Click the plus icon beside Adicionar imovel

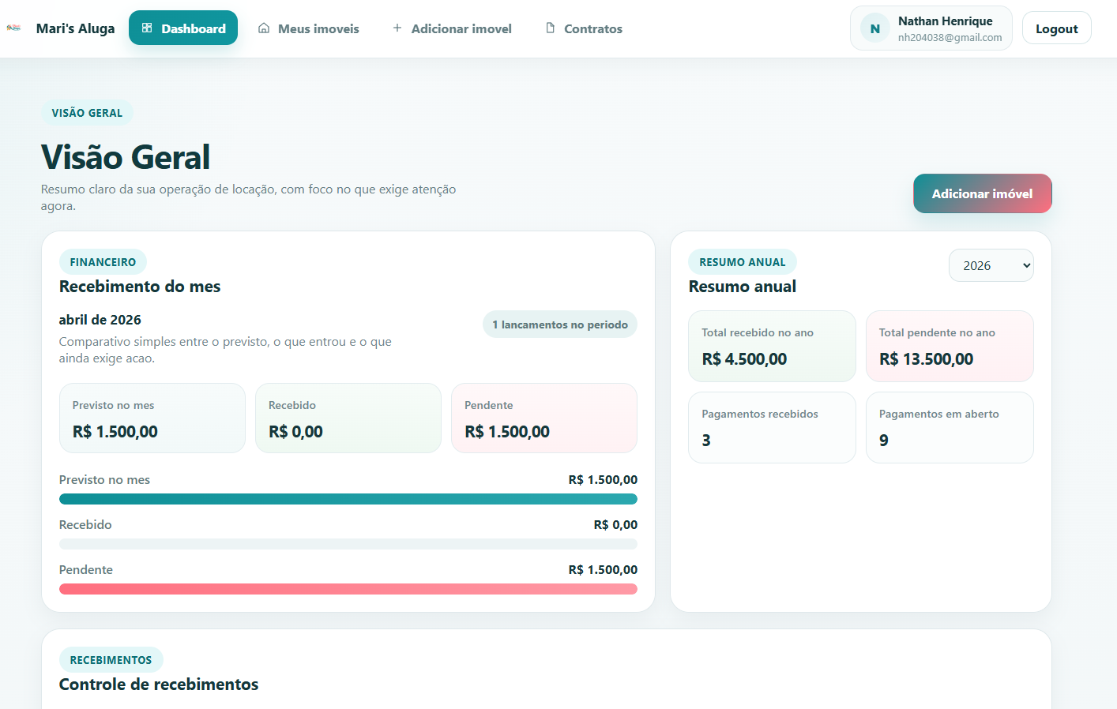tap(397, 28)
